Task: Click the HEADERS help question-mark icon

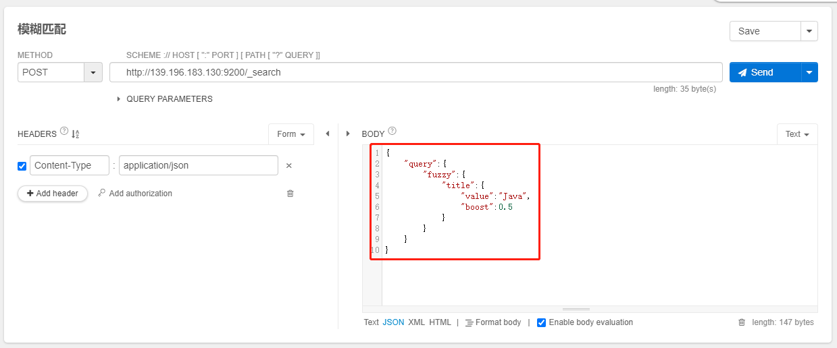Action: [x=64, y=131]
